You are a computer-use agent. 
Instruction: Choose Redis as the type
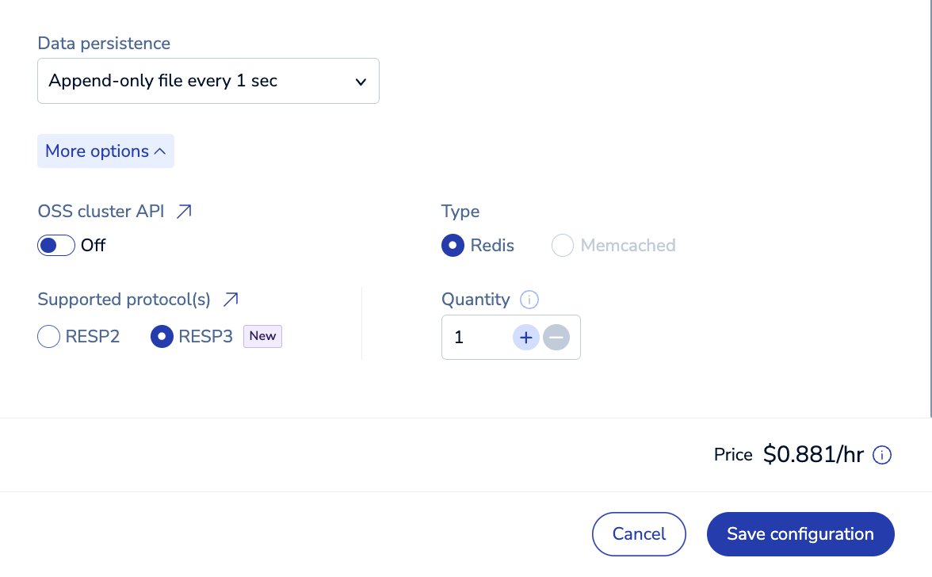coord(453,246)
